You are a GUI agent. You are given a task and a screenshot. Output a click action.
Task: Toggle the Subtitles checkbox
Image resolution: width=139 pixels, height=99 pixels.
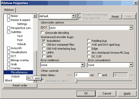[x=9, y=32]
